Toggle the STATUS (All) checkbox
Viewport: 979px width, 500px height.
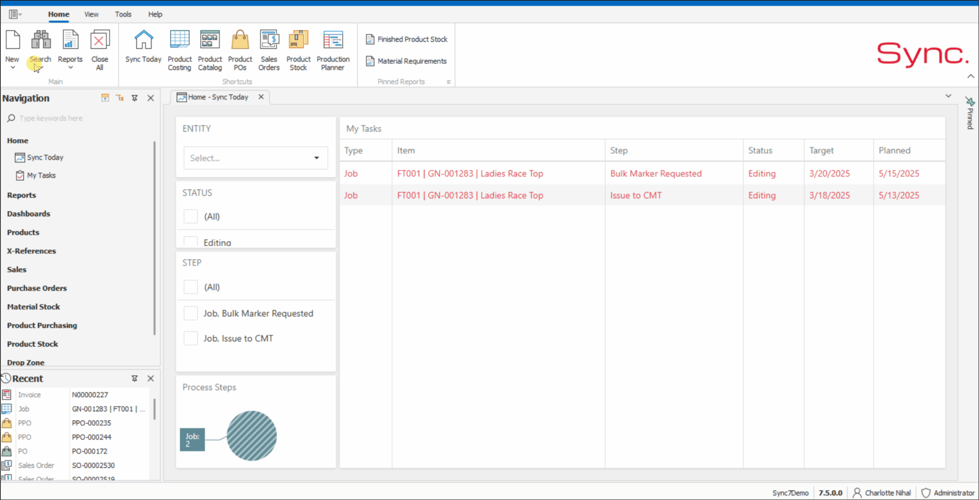coord(191,216)
